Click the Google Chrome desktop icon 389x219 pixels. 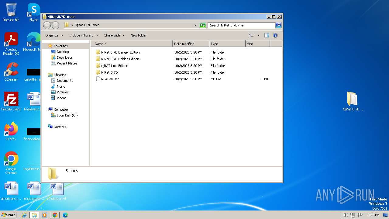(x=11, y=163)
